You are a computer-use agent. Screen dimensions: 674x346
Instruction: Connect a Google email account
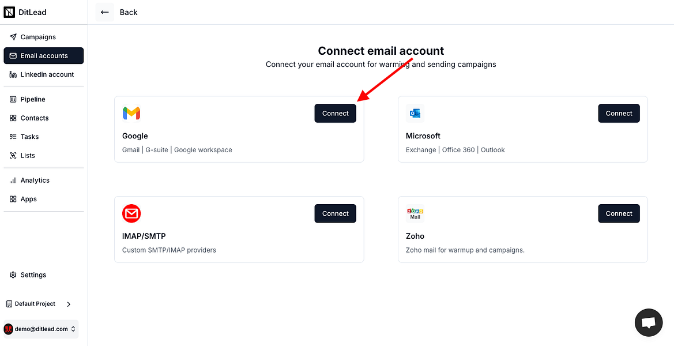point(335,114)
